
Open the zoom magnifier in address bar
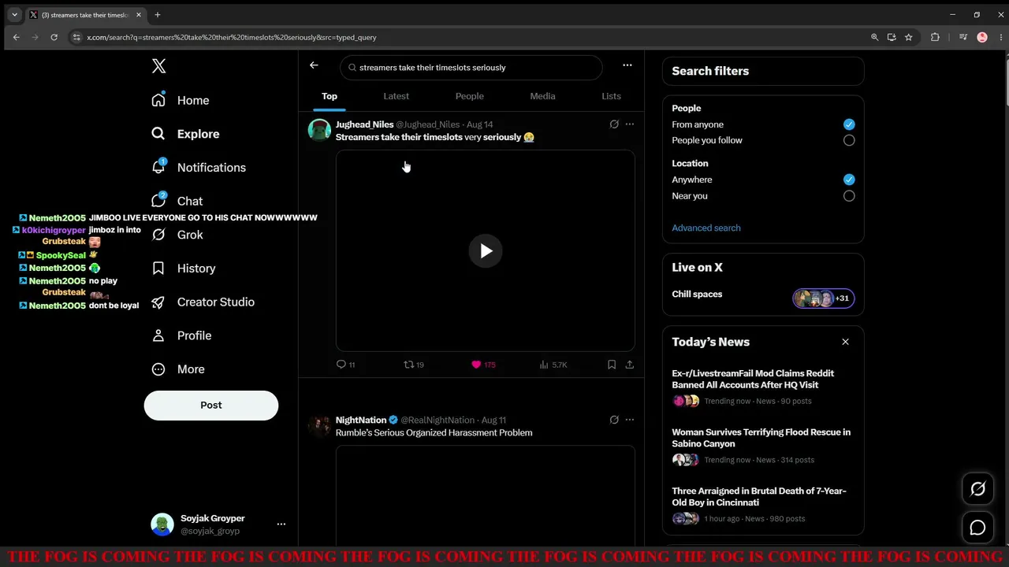click(874, 37)
